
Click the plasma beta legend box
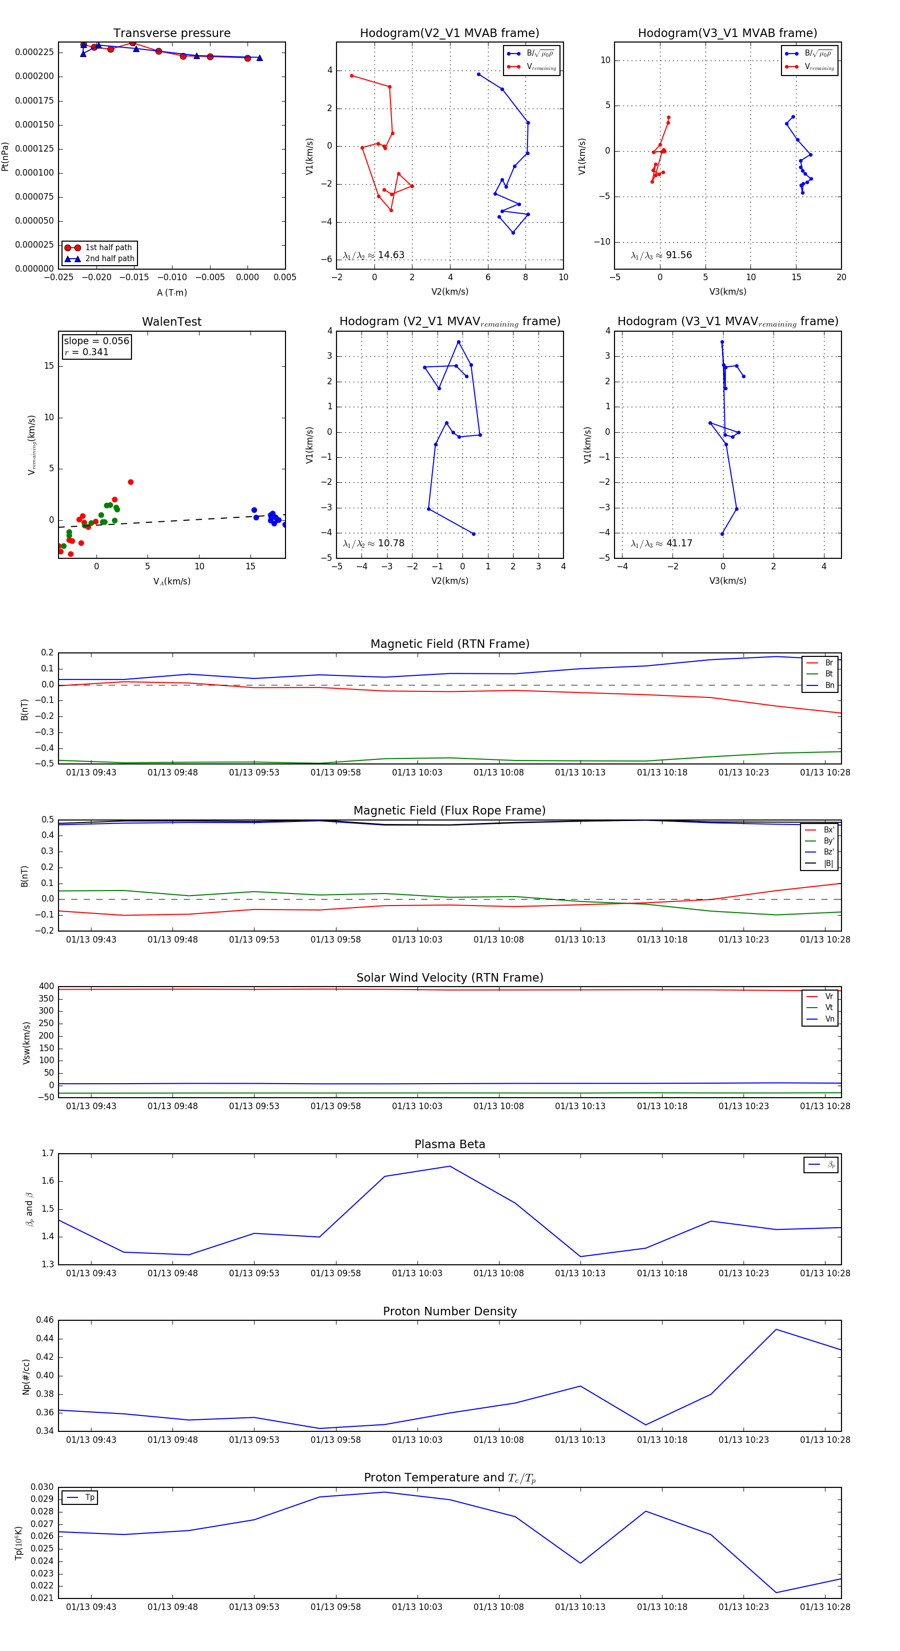pyautogui.click(x=820, y=1165)
